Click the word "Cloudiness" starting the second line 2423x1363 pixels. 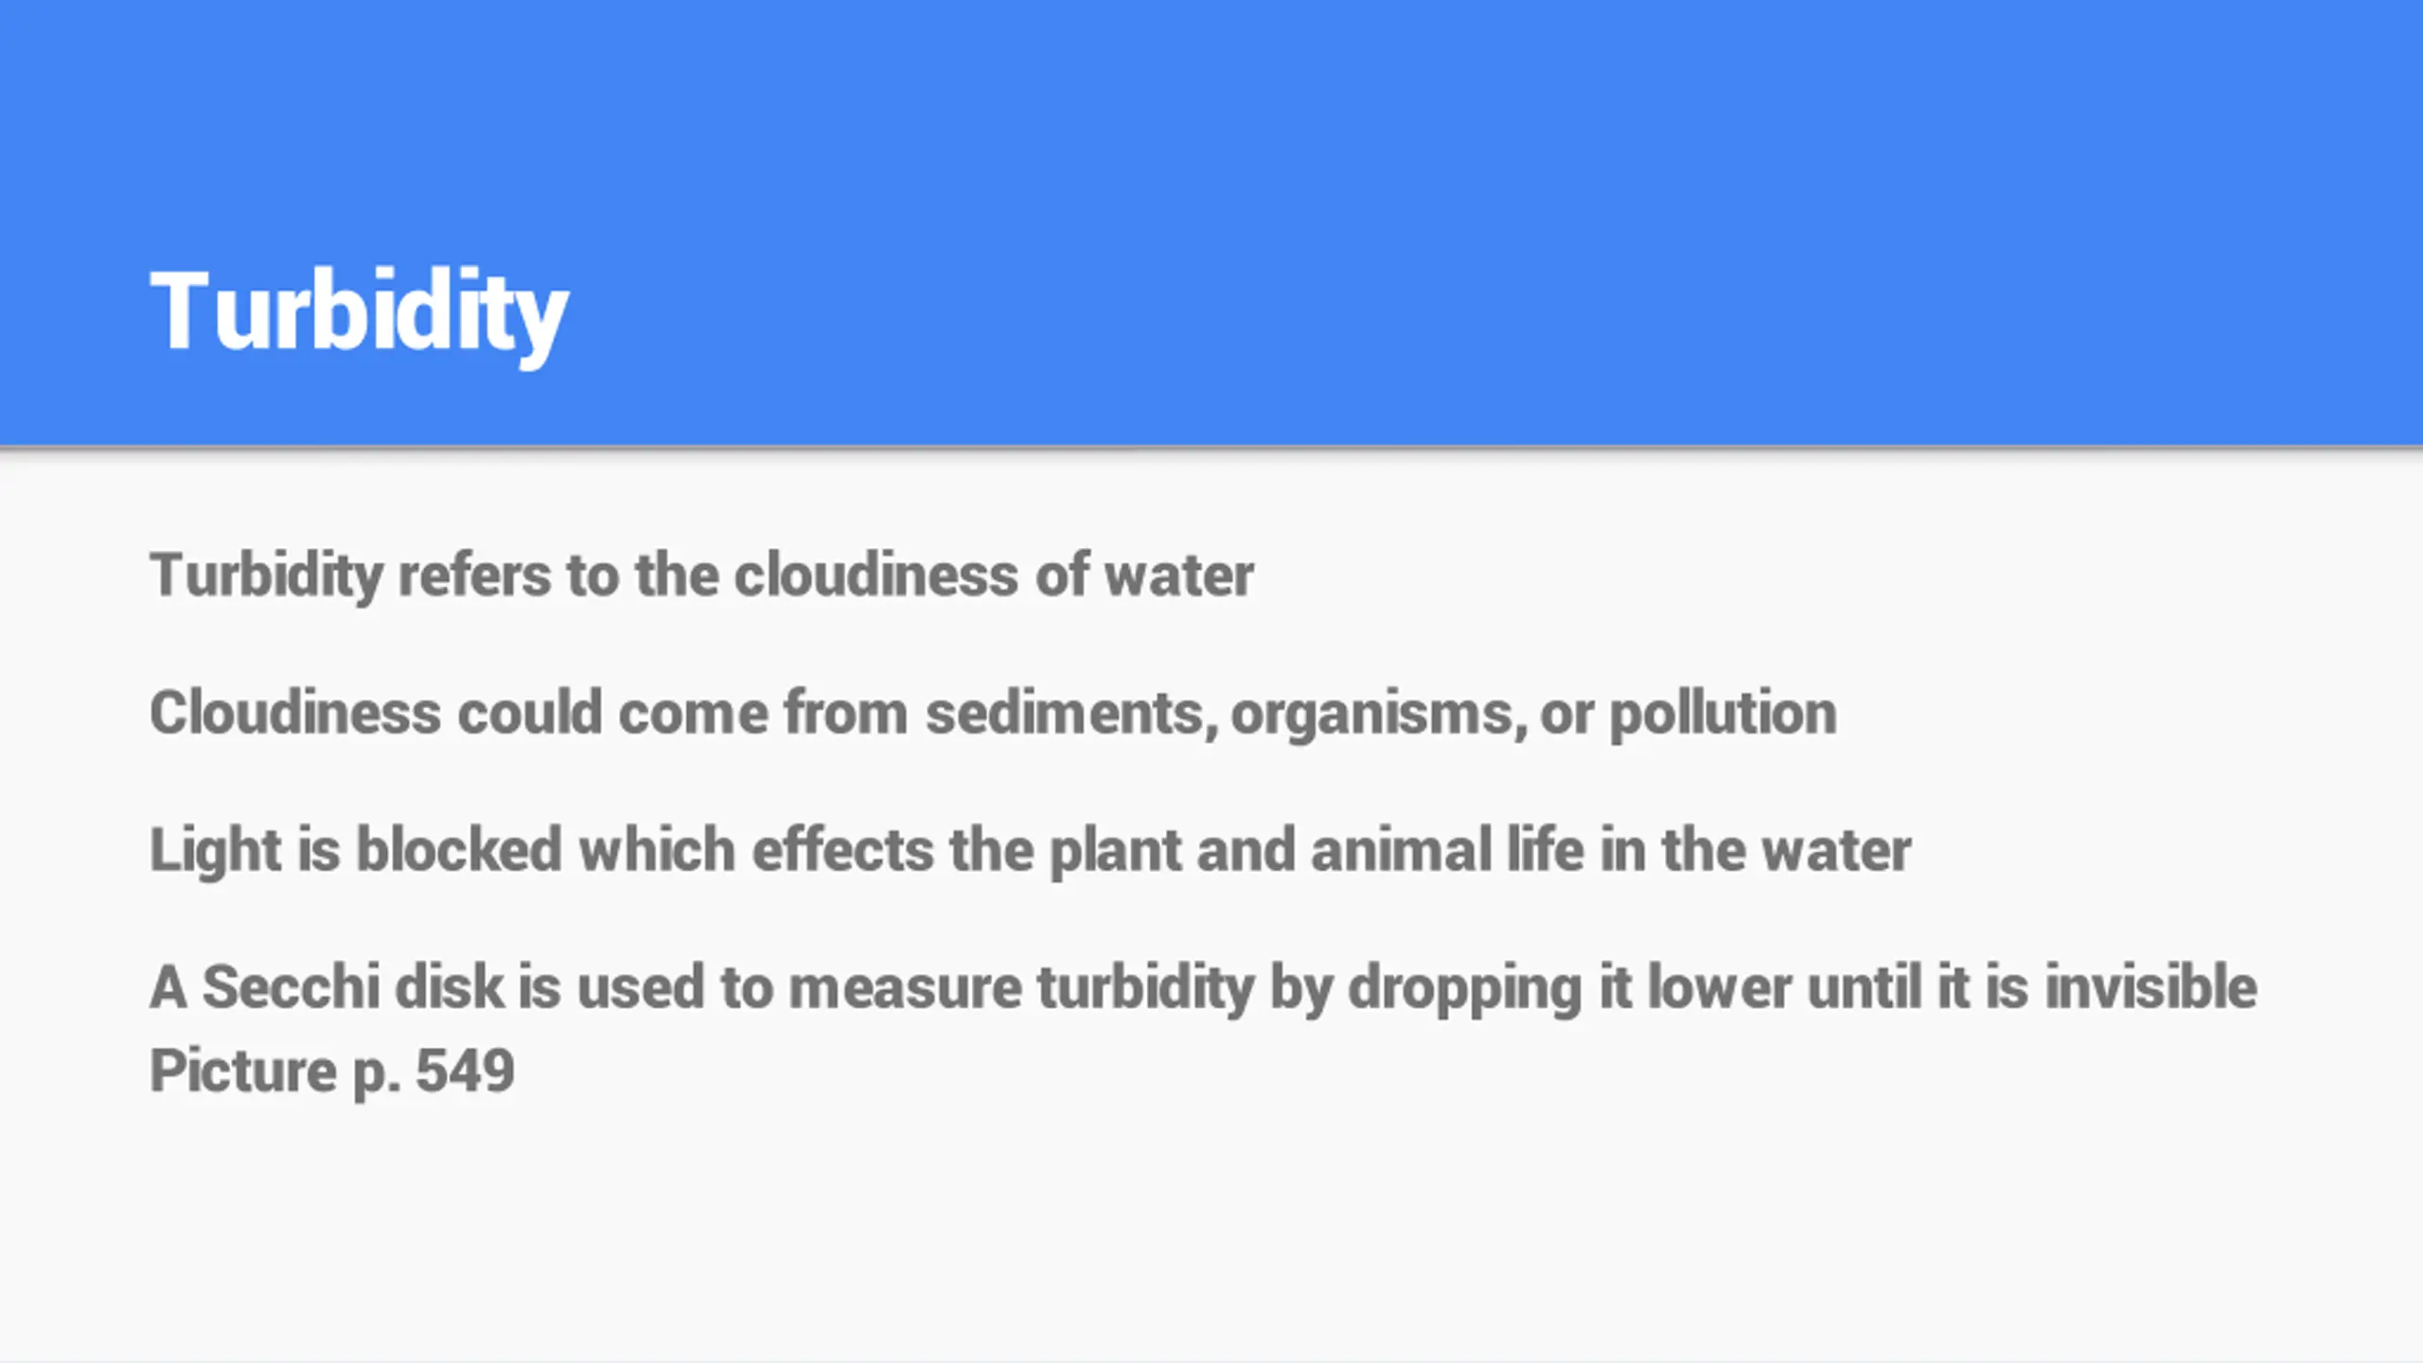[x=295, y=712]
